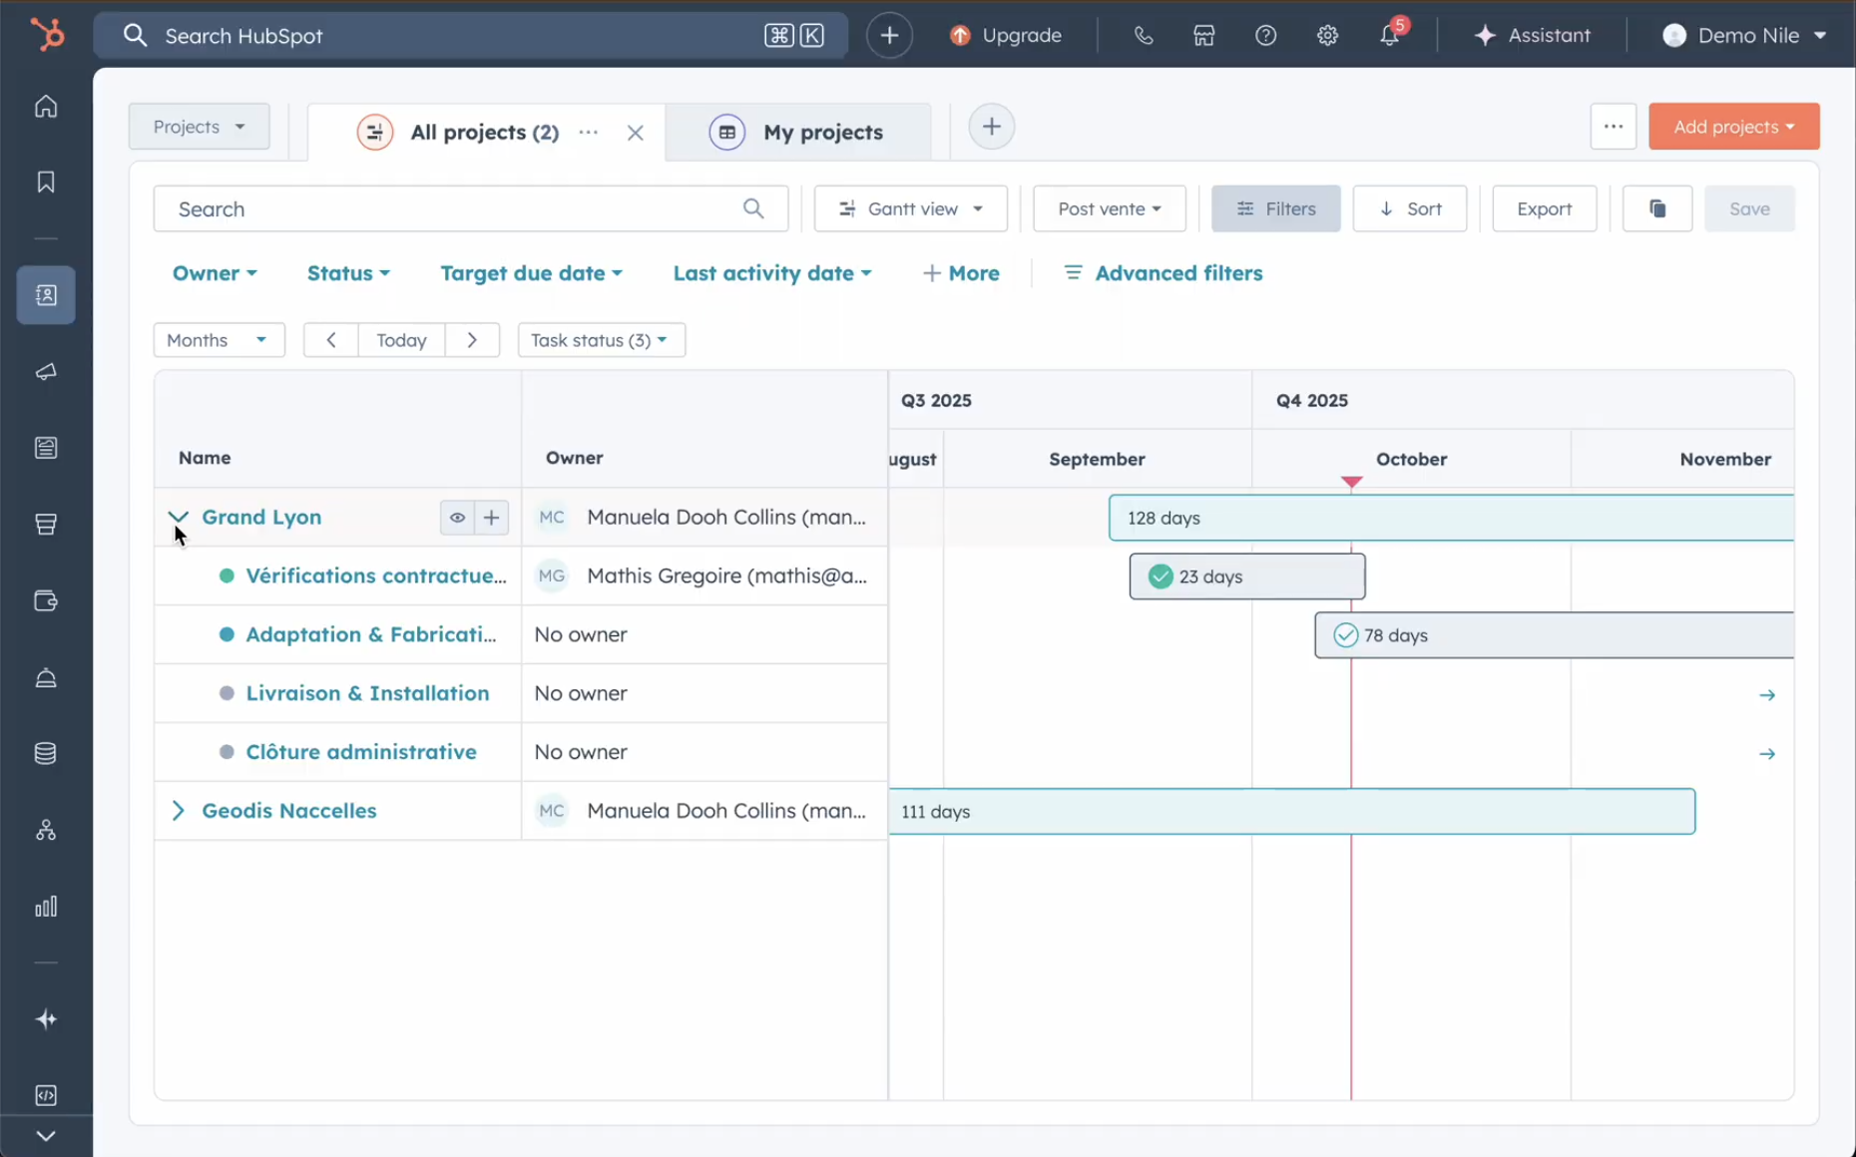
Task: Click the copy view icon button
Action: click(1656, 208)
